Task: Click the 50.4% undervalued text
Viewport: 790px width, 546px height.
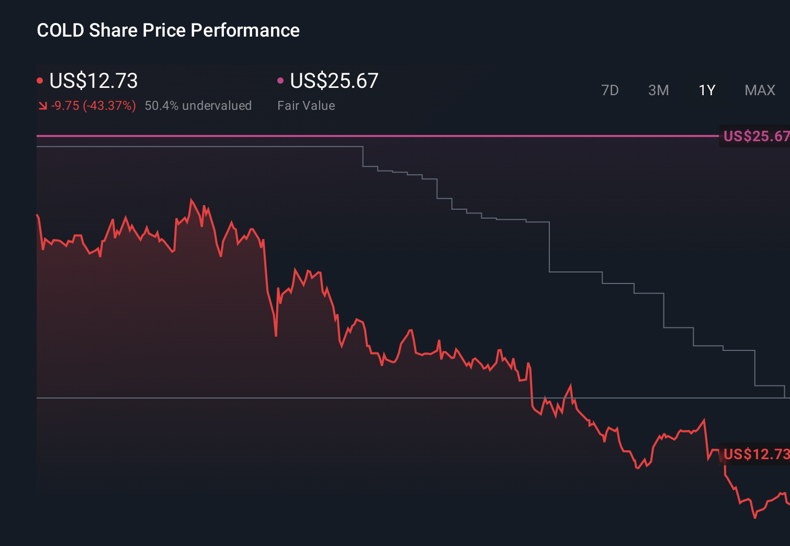Action: pyautogui.click(x=198, y=105)
